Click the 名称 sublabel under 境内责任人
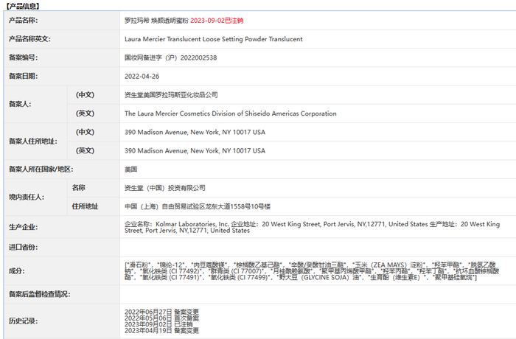 pyautogui.click(x=79, y=188)
